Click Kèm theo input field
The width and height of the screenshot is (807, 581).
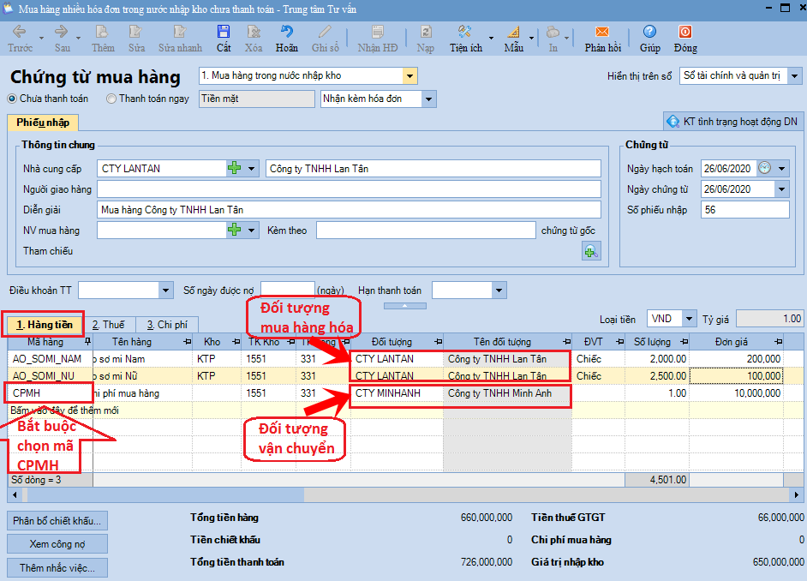pyautogui.click(x=426, y=230)
